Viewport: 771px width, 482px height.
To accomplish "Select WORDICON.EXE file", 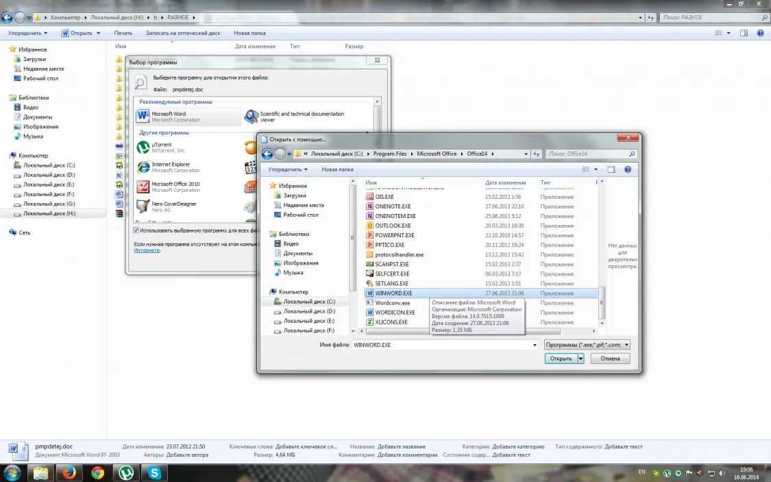I will tap(395, 313).
